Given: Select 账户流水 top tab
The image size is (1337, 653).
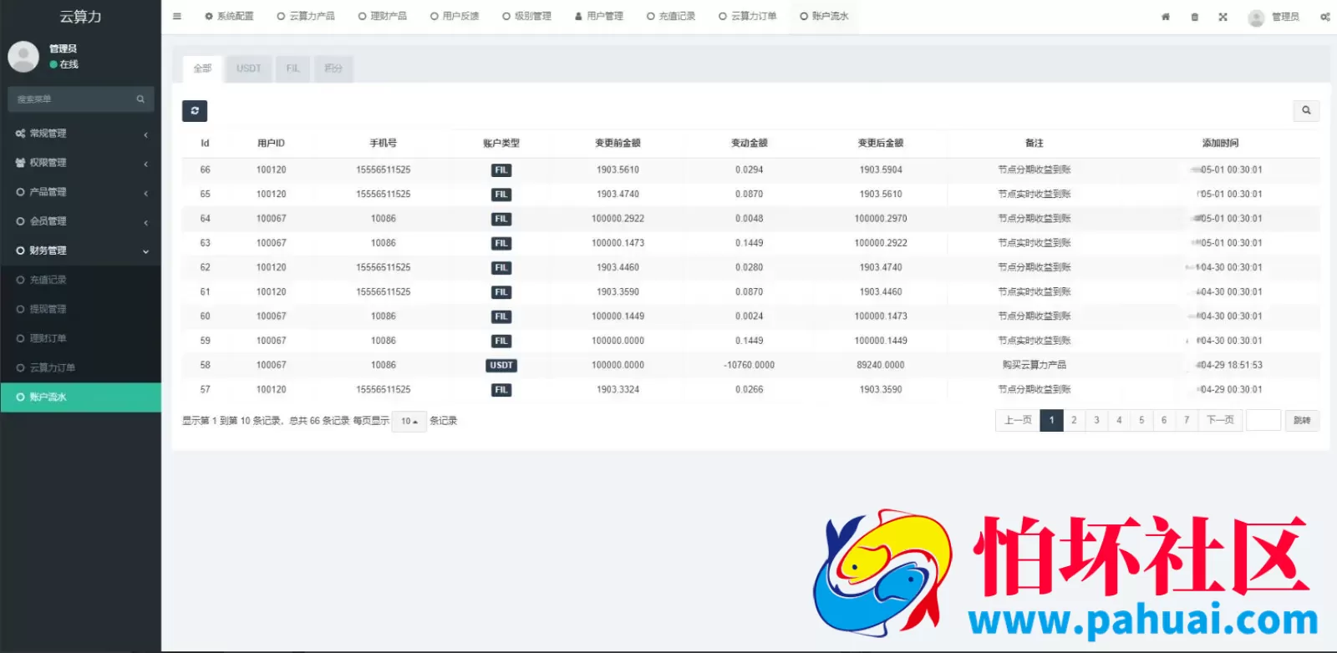Looking at the screenshot, I should (x=824, y=17).
